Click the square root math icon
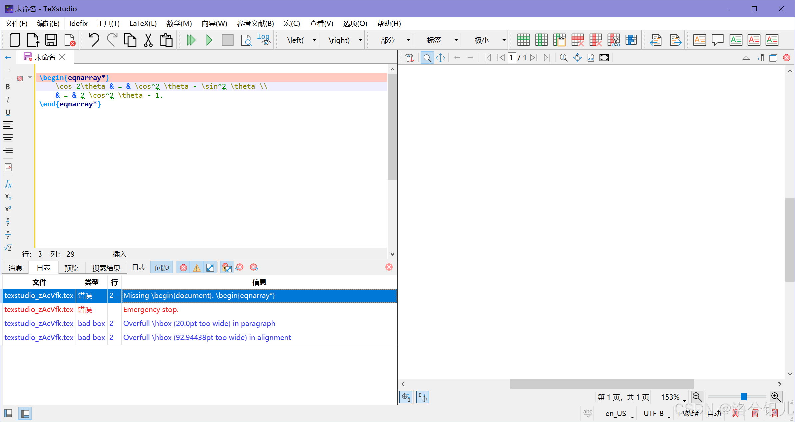Viewport: 795px width, 422px height. (8, 248)
